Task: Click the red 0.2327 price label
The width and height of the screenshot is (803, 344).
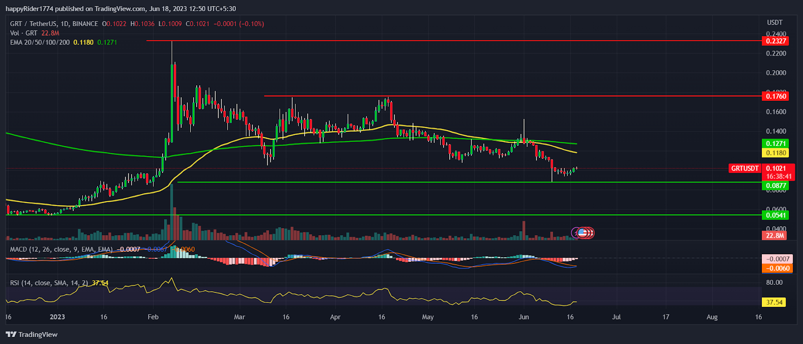Action: pyautogui.click(x=775, y=41)
